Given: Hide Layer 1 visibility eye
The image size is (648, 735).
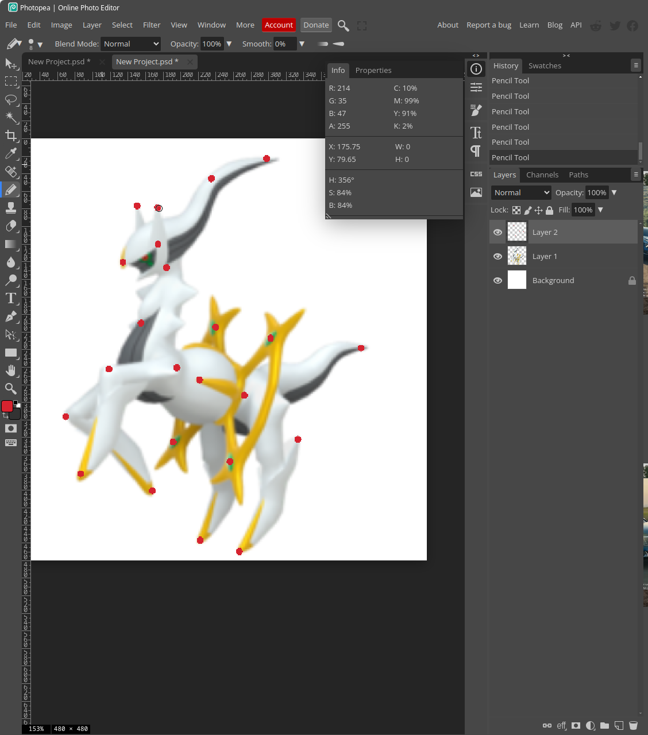Looking at the screenshot, I should (497, 256).
